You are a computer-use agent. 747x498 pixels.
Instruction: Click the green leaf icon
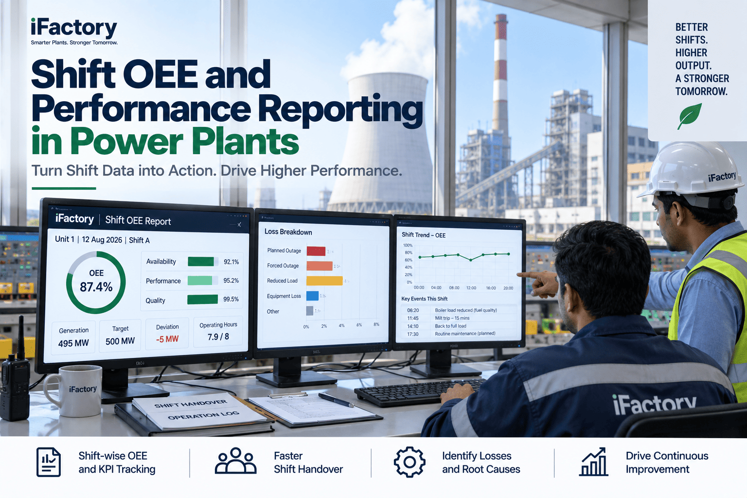(689, 117)
